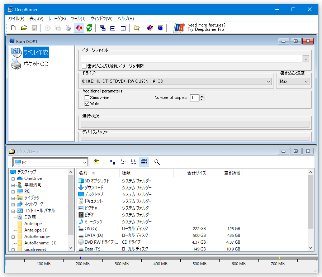Open the 表示(V) menu

coord(36,19)
